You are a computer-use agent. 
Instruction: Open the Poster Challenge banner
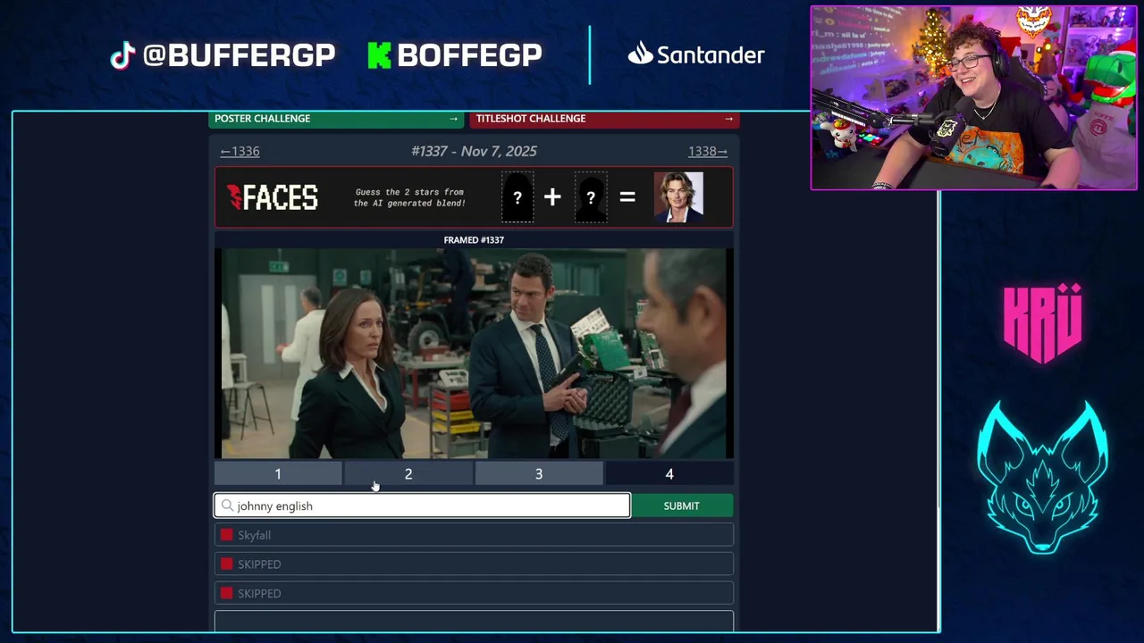point(336,119)
